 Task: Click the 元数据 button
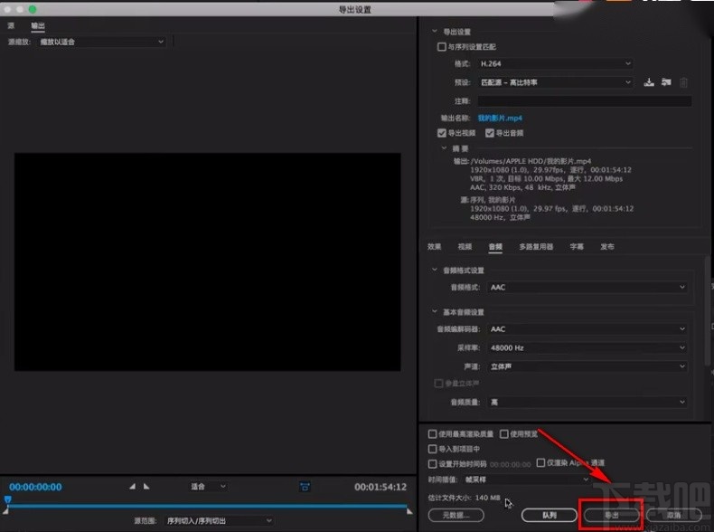[x=456, y=515]
